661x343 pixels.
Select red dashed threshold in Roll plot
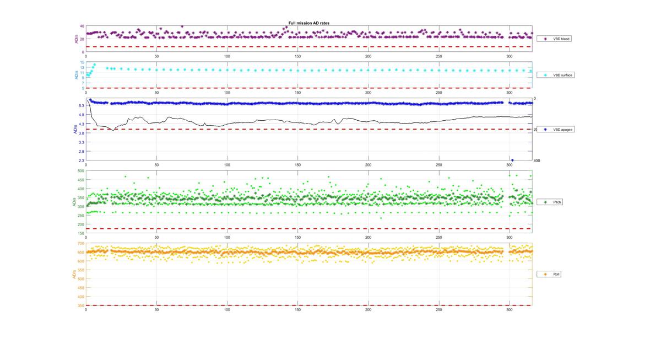click(x=309, y=305)
